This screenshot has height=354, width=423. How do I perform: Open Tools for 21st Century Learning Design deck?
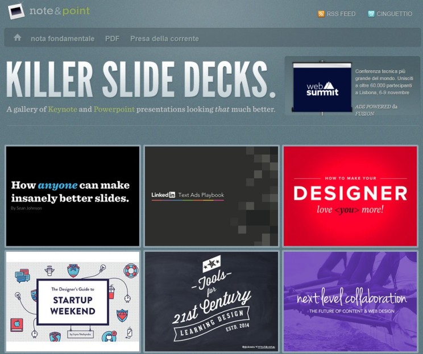tap(211, 301)
